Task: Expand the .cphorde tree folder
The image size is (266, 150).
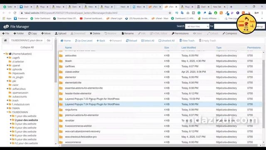Action: tap(7, 70)
